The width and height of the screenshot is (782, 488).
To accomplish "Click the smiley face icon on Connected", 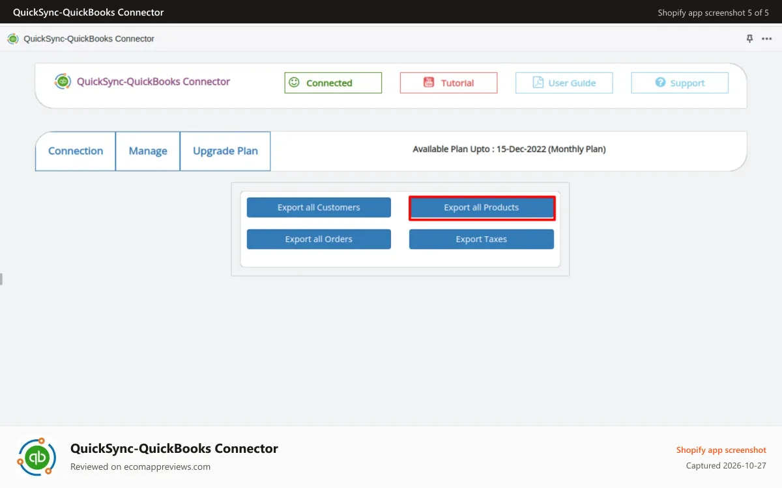I will pos(294,83).
